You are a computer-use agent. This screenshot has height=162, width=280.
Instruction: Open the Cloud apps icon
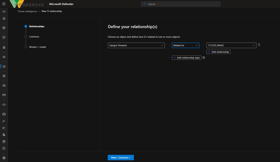pyautogui.click(x=4, y=105)
